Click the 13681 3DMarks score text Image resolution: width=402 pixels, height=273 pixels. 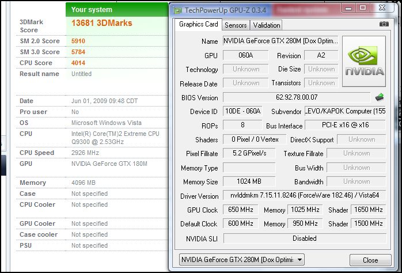coord(102,23)
